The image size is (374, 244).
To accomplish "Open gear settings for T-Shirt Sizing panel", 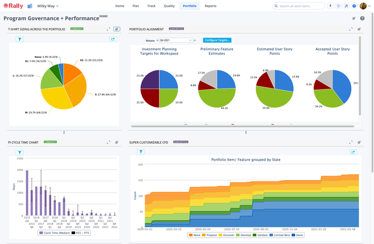I will pos(117,30).
